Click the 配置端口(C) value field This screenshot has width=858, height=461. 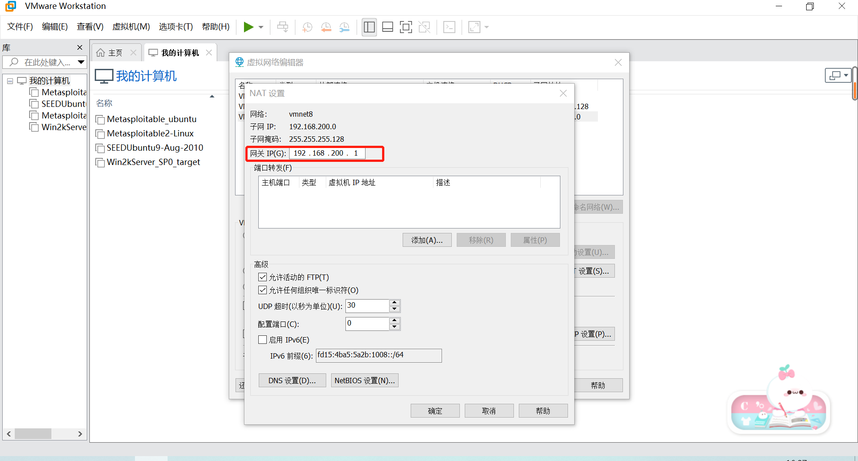pyautogui.click(x=367, y=324)
